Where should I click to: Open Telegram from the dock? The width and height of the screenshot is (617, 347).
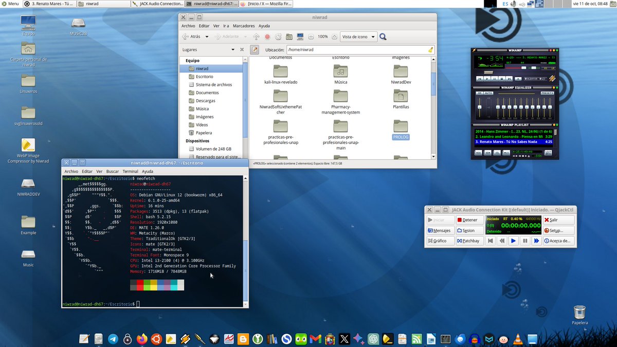point(113,339)
